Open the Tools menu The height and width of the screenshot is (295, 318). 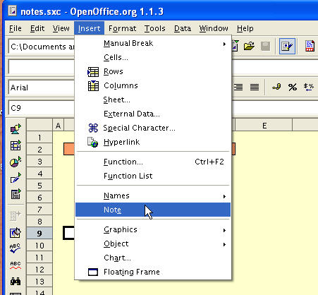point(154,28)
